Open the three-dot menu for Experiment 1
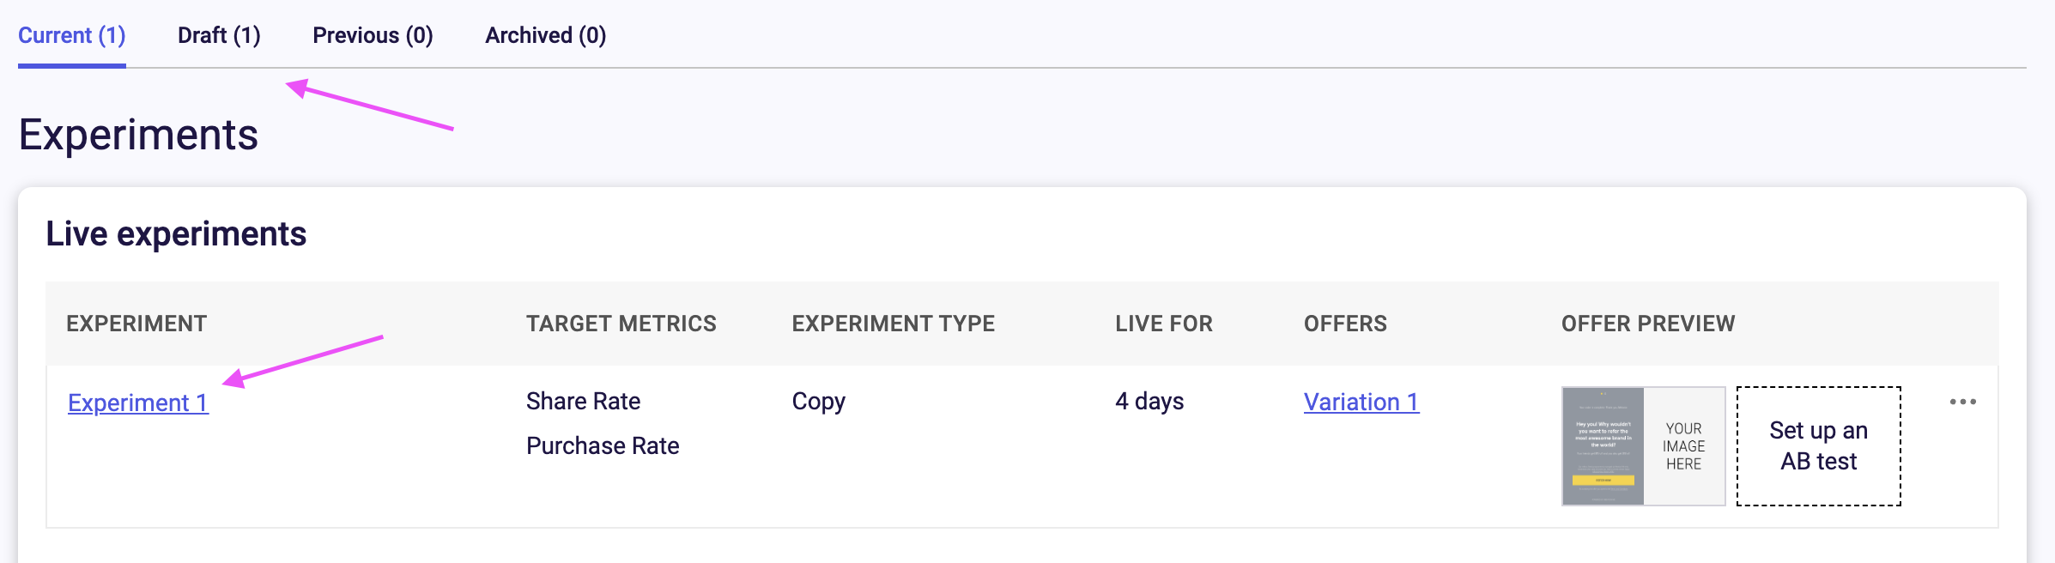 (1962, 402)
